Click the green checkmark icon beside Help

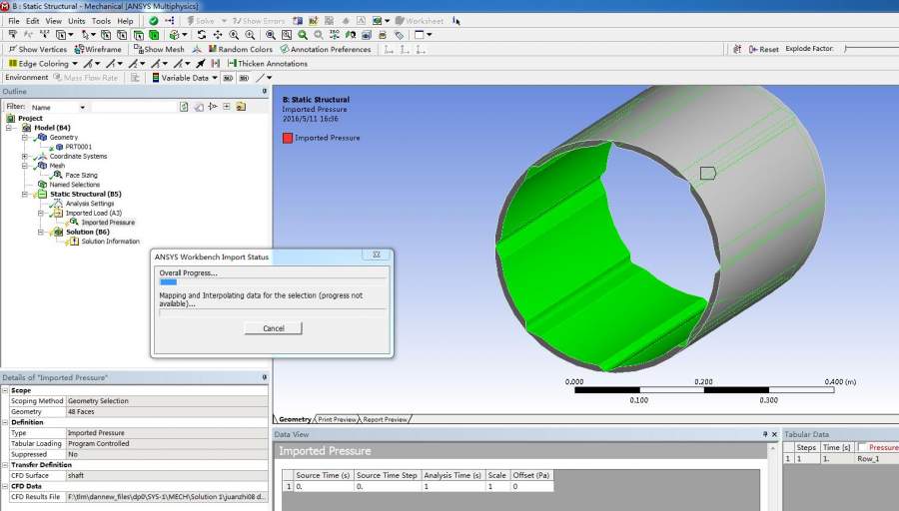(153, 21)
